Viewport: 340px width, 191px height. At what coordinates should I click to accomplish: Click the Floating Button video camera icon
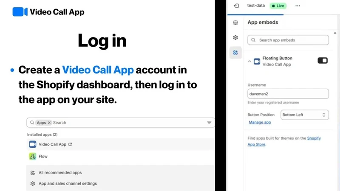click(x=257, y=61)
